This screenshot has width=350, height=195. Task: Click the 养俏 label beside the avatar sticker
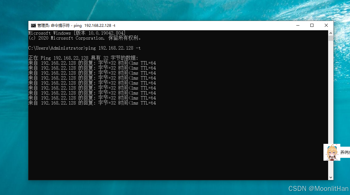[345, 152]
